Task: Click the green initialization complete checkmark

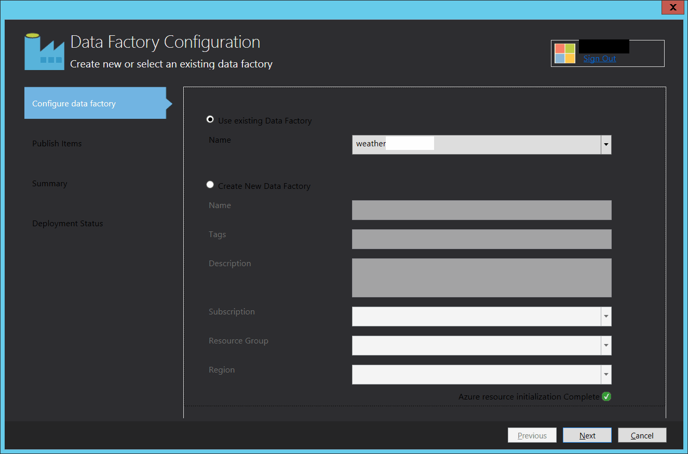Action: click(606, 396)
